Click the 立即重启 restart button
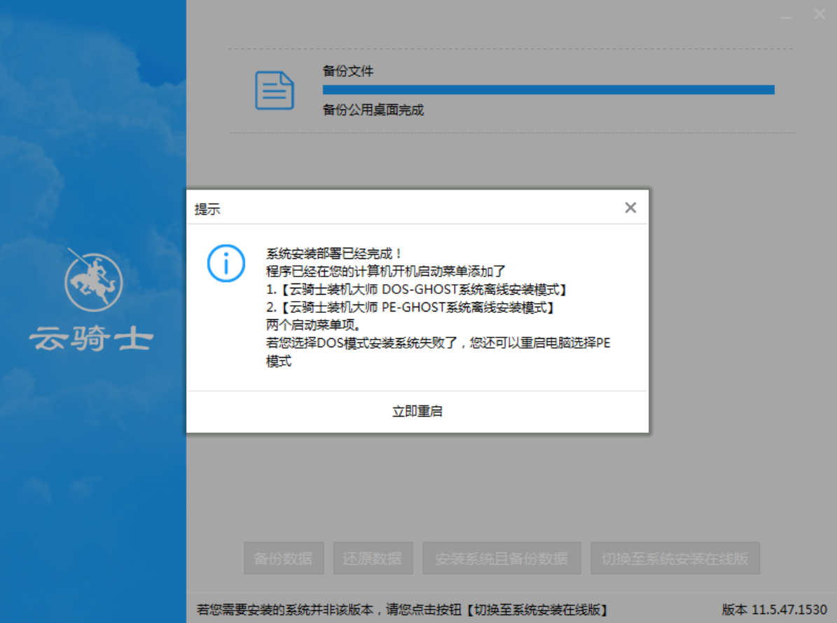 [417, 412]
